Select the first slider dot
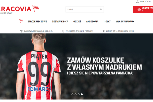Viewport: 153px width, 102px height. (x=72, y=94)
